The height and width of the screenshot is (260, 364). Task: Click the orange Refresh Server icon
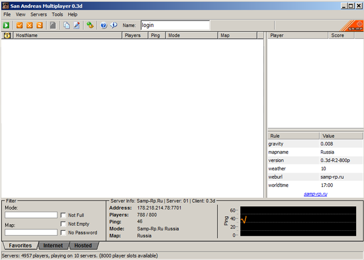coord(40,25)
